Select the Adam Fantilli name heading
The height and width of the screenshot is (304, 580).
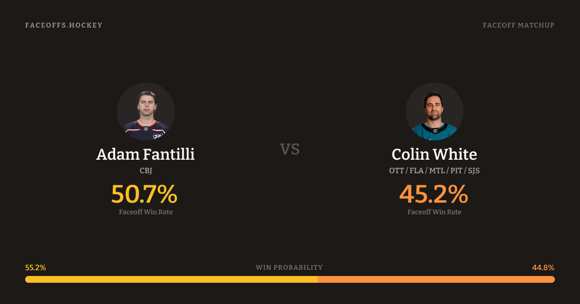[x=145, y=154]
